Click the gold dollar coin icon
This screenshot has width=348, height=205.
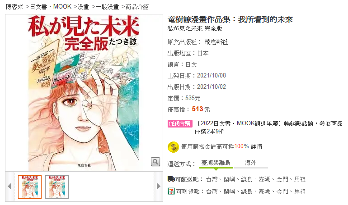(x=174, y=147)
